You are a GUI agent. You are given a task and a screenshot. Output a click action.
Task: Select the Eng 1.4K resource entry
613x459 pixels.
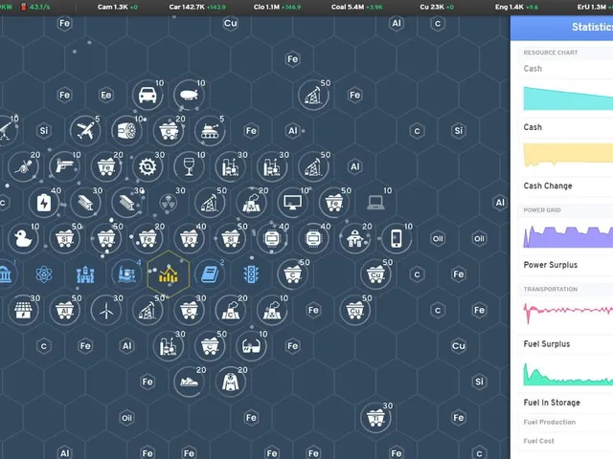(516, 7)
